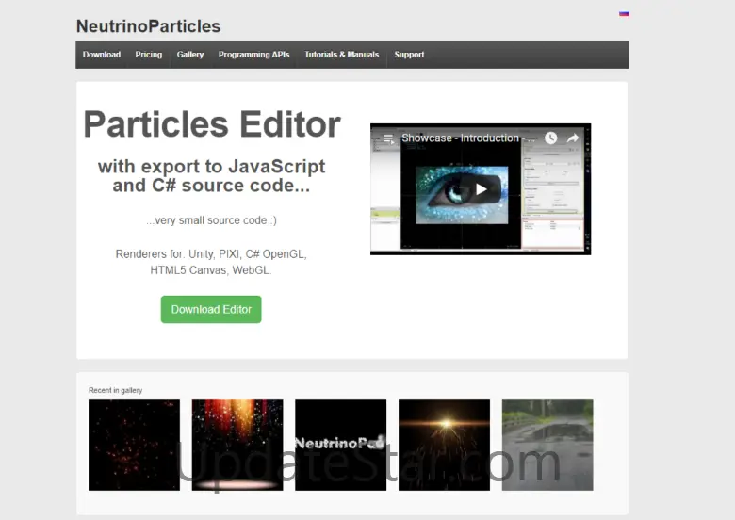Open the colorful fireworks spotlight gallery thumbnail
The width and height of the screenshot is (735, 520).
(x=237, y=445)
